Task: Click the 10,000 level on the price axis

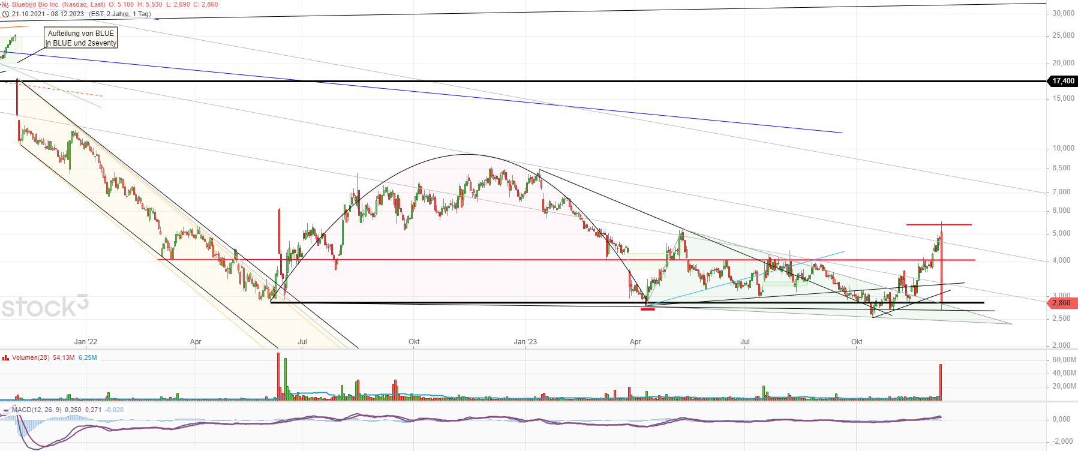Action: (1063, 148)
